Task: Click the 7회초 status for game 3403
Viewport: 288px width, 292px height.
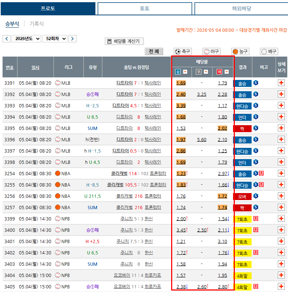Action: (242, 264)
